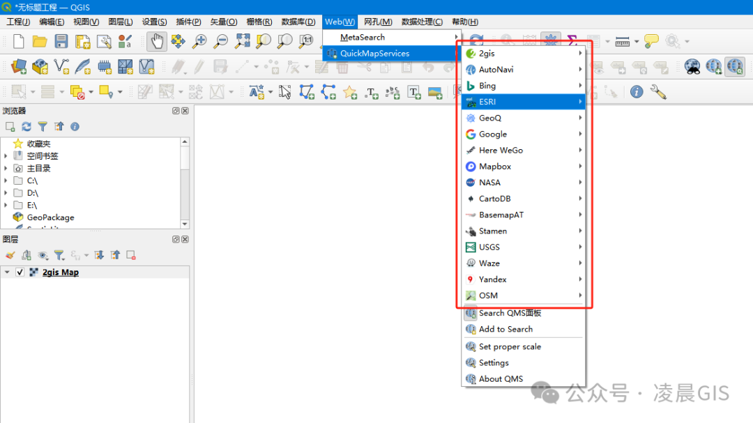Image resolution: width=753 pixels, height=423 pixels.
Task: Click the Zoom In magnifier tool
Action: tap(199, 41)
